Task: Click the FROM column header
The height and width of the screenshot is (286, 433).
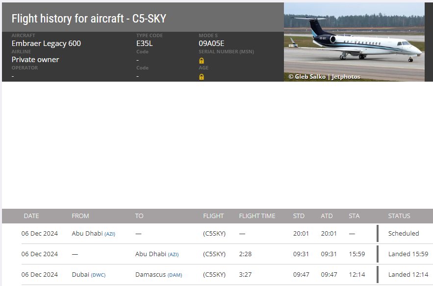Action: tap(80, 216)
